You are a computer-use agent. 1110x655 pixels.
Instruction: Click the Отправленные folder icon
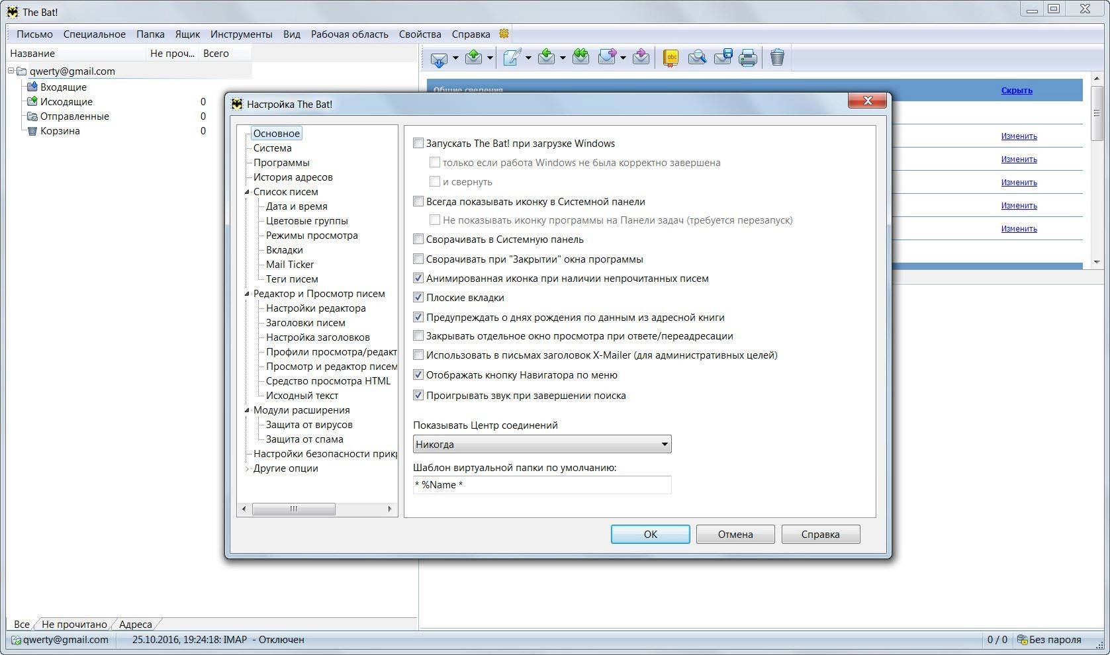click(x=32, y=116)
